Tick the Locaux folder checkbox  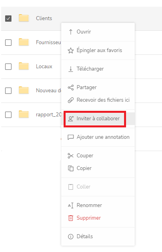tap(8, 67)
